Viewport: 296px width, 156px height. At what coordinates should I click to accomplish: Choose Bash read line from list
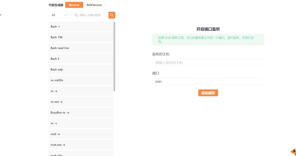pyautogui.click(x=80, y=48)
